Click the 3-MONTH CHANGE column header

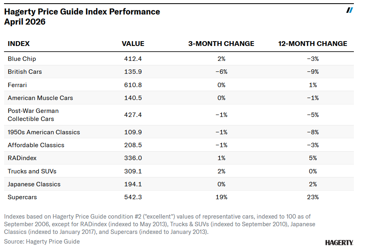pyautogui.click(x=221, y=44)
